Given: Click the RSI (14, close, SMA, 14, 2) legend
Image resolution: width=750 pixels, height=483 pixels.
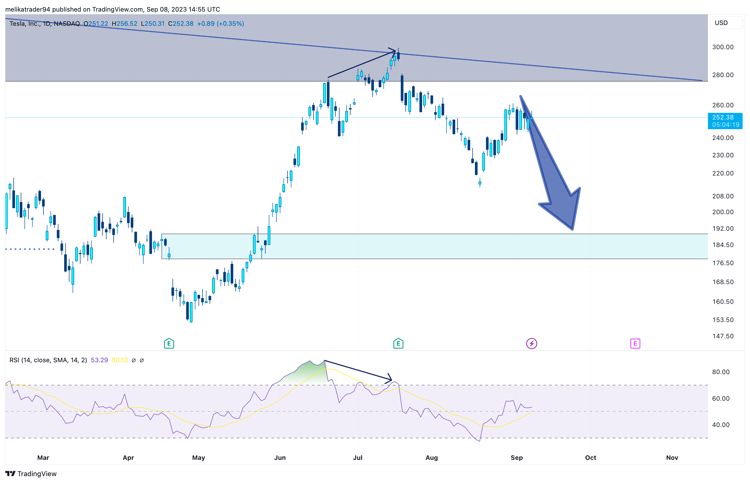Looking at the screenshot, I should [48, 360].
